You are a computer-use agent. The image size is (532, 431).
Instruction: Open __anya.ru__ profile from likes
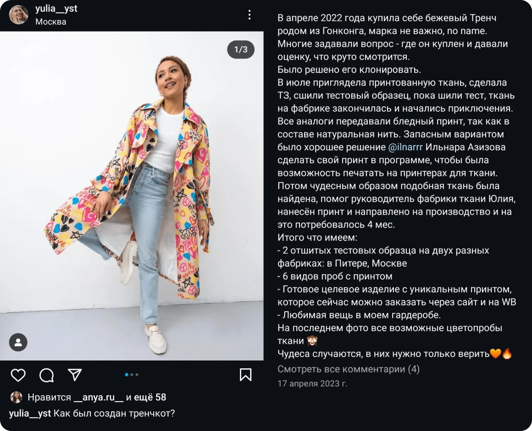coord(99,397)
